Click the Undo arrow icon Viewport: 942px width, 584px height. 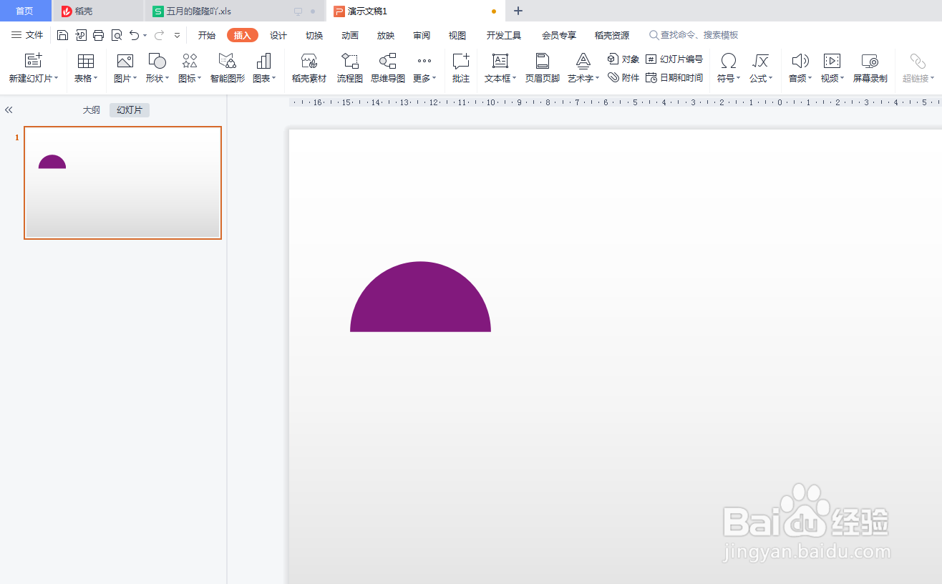click(134, 35)
